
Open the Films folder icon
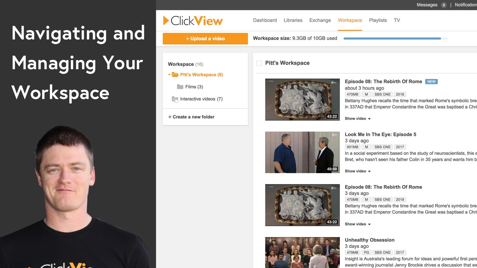coord(180,87)
